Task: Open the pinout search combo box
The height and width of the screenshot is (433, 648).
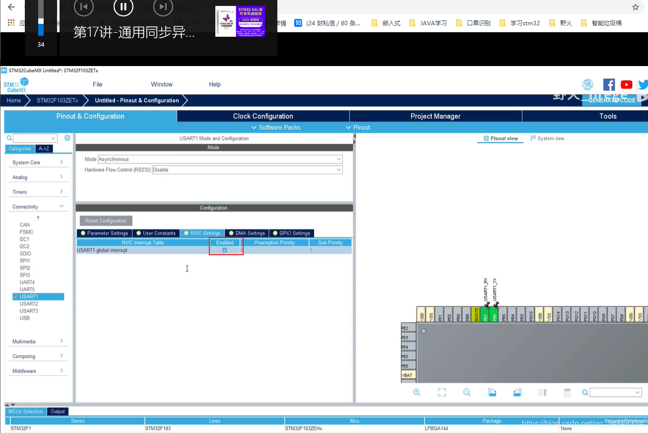Action: click(615, 392)
